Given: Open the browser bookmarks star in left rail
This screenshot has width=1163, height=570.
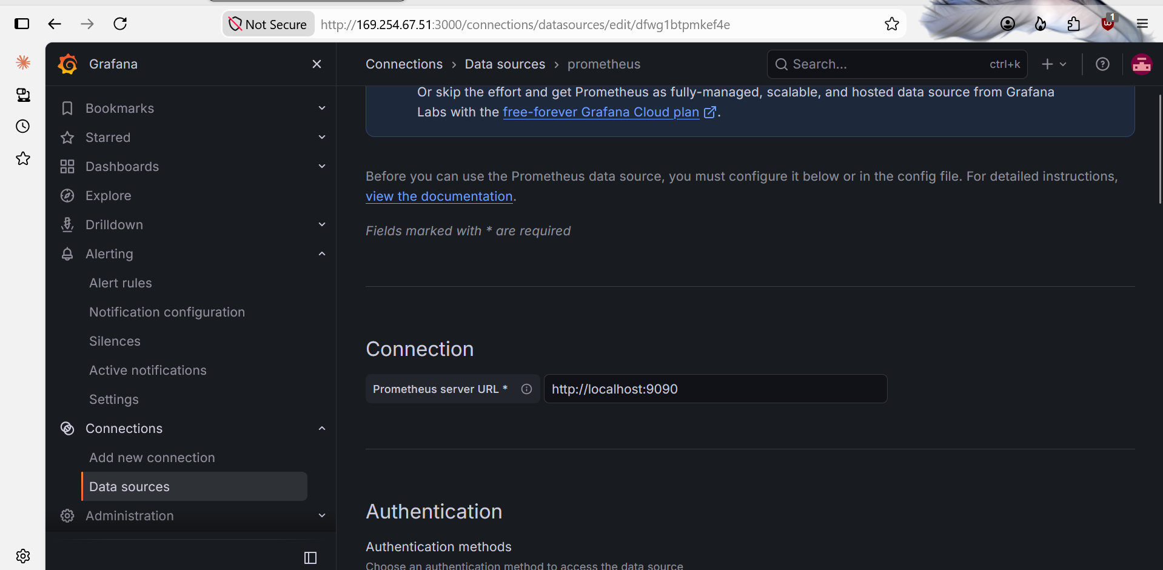Looking at the screenshot, I should tap(23, 159).
